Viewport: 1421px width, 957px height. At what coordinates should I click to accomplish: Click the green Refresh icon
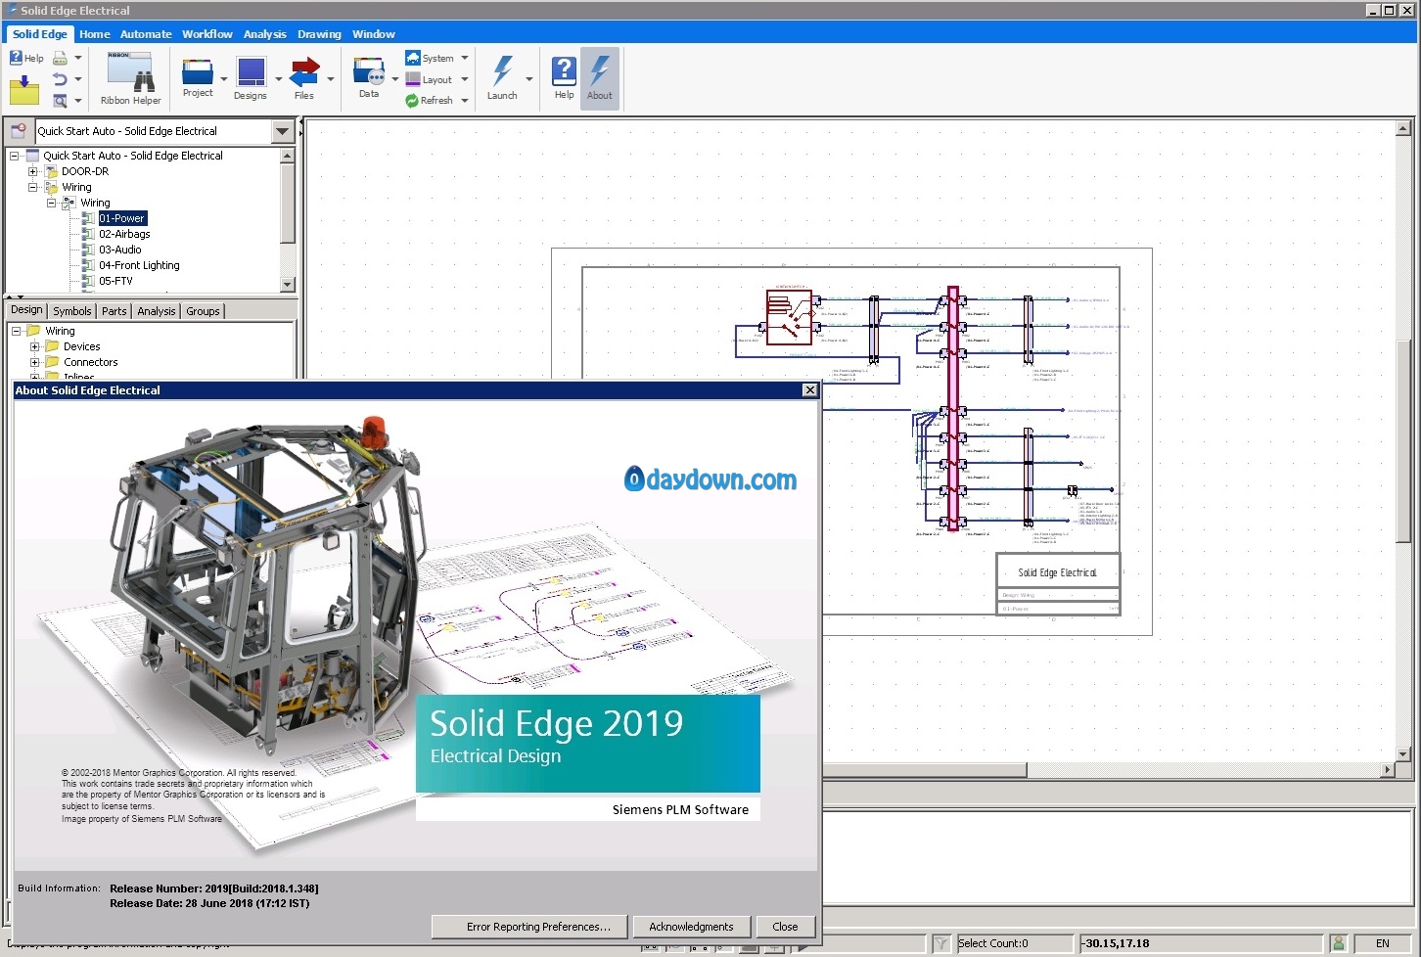(412, 101)
